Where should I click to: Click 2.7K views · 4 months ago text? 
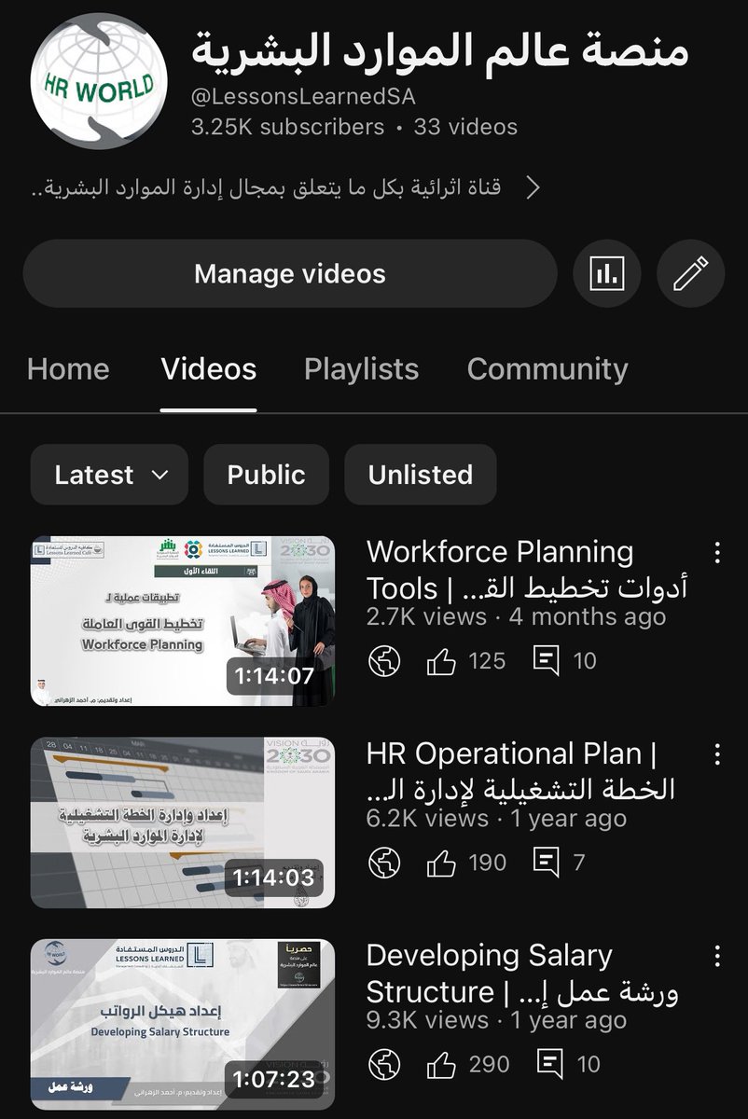pyautogui.click(x=516, y=617)
